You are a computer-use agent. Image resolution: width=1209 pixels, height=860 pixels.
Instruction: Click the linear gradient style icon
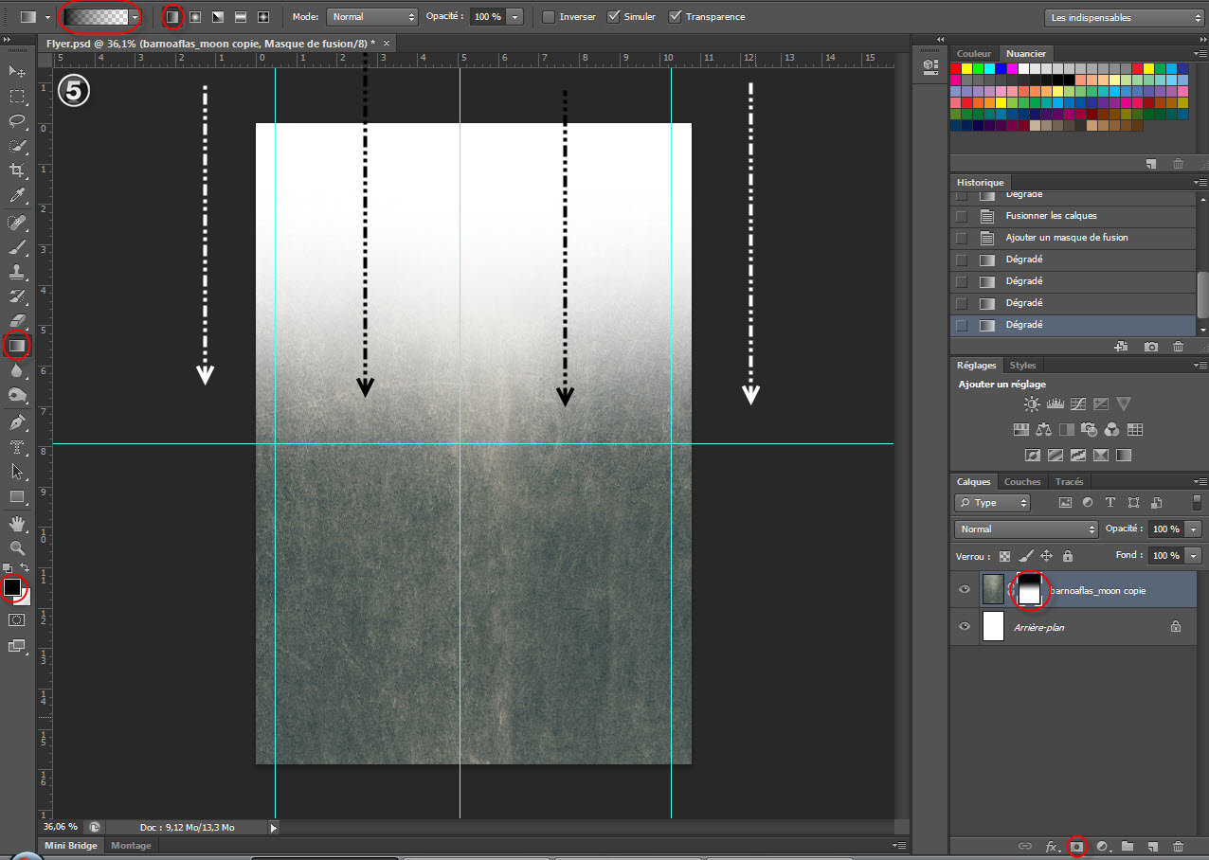click(172, 17)
